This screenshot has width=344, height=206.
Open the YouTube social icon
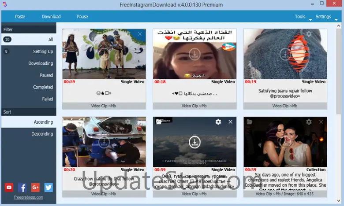point(9,188)
